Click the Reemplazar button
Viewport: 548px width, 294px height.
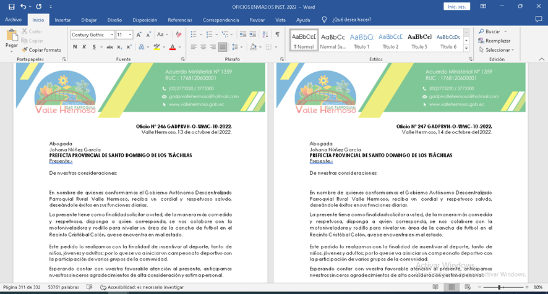pyautogui.click(x=494, y=41)
